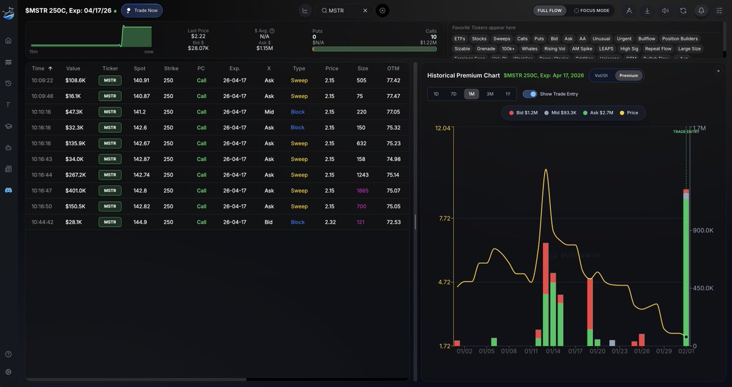
Task: Apply the Repeat Flow filter tag
Action: [658, 49]
